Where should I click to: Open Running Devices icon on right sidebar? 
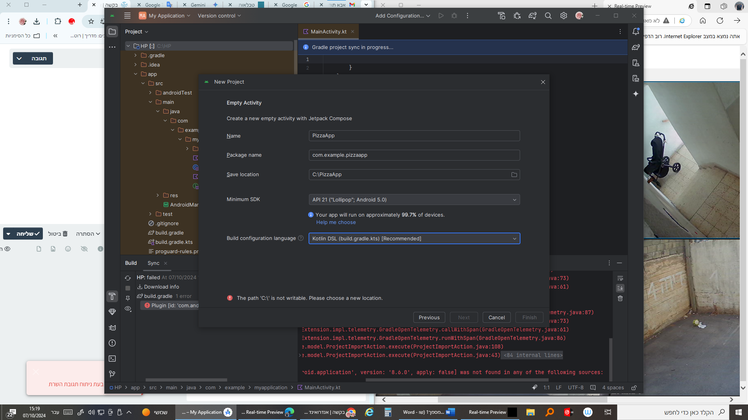[636, 78]
